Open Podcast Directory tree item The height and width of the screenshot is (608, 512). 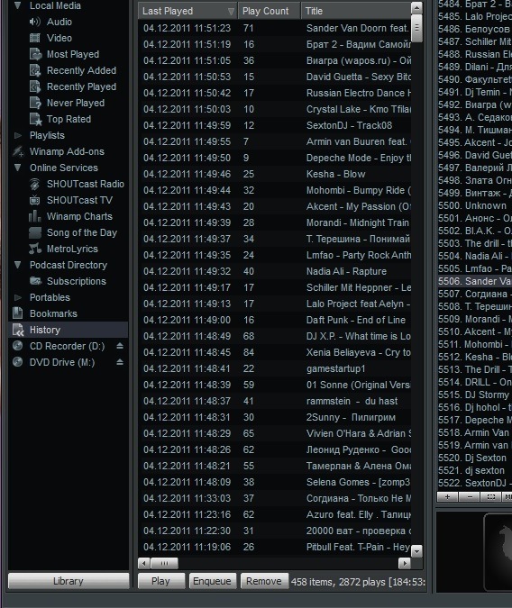point(69,265)
